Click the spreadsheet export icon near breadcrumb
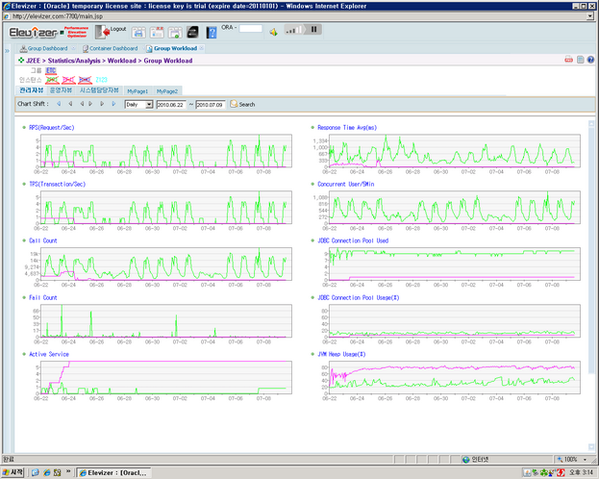The image size is (599, 479). tap(581, 60)
